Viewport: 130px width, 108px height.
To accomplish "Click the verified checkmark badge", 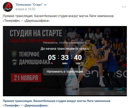I will (45, 5).
